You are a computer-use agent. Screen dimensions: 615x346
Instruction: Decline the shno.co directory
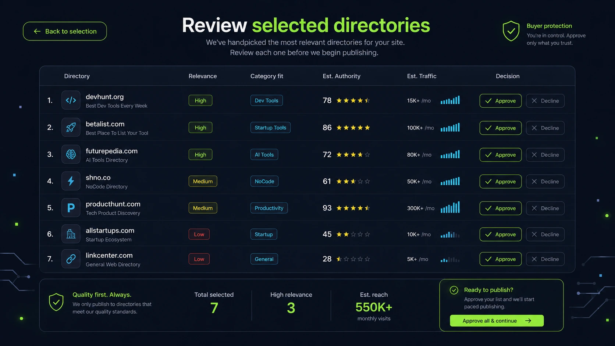coord(545,182)
